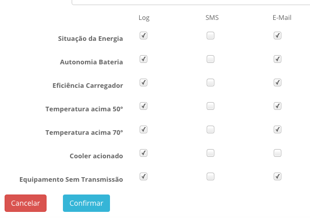Enable SMS for Temperatura acima 70°

pos(210,129)
